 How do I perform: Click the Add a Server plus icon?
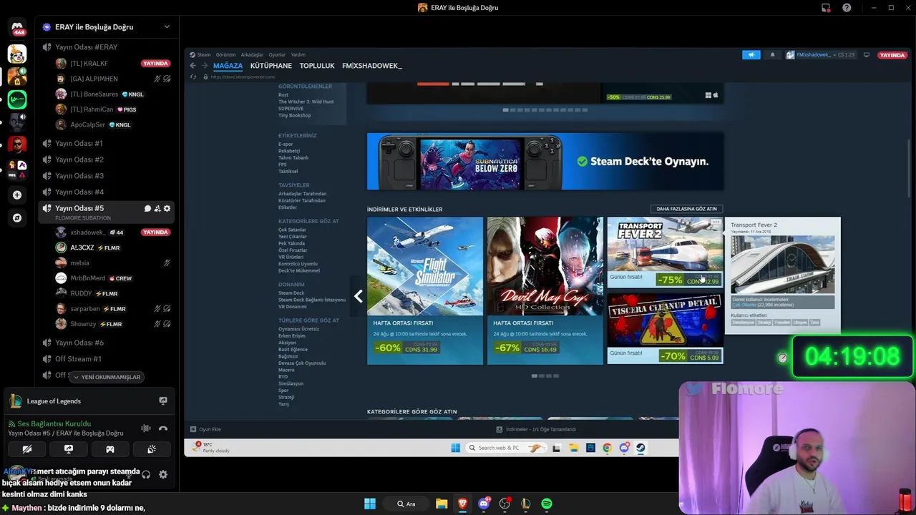pos(17,195)
